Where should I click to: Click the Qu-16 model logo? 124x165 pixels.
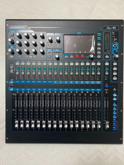[111, 28]
